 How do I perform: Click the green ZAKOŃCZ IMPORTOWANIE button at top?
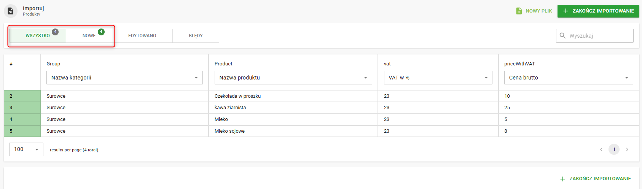point(598,11)
